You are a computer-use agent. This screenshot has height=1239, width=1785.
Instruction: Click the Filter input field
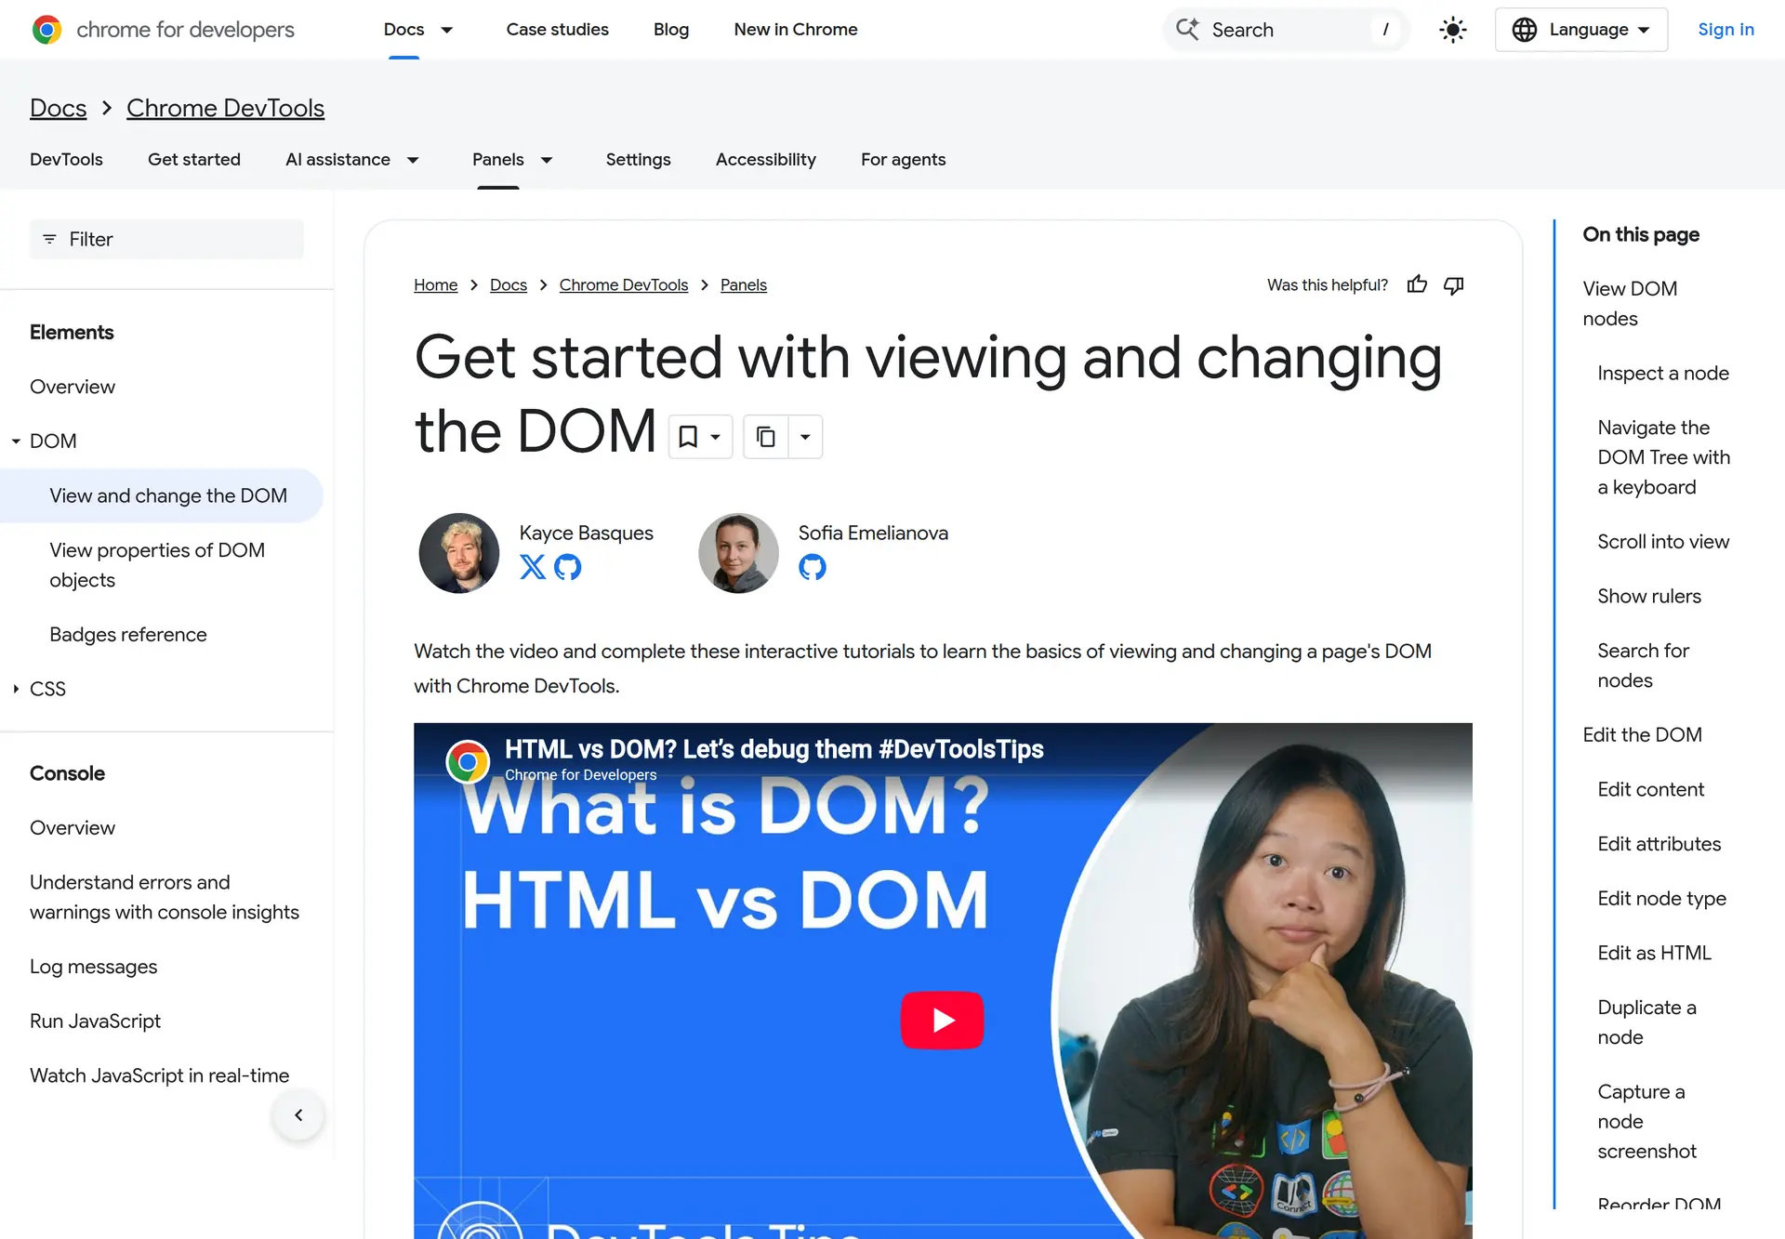coord(167,240)
